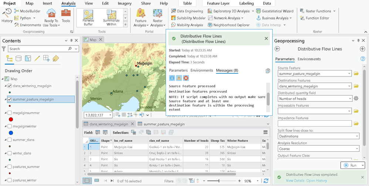Open the Destinations Features dropdown

(349, 86)
